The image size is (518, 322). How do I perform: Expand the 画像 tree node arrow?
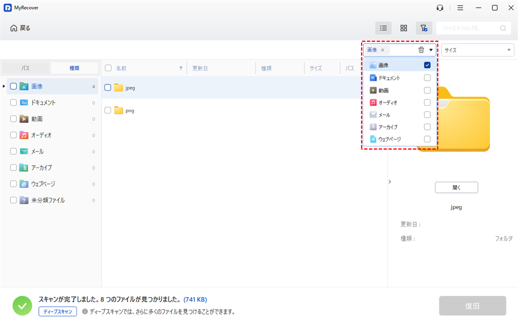(4, 86)
